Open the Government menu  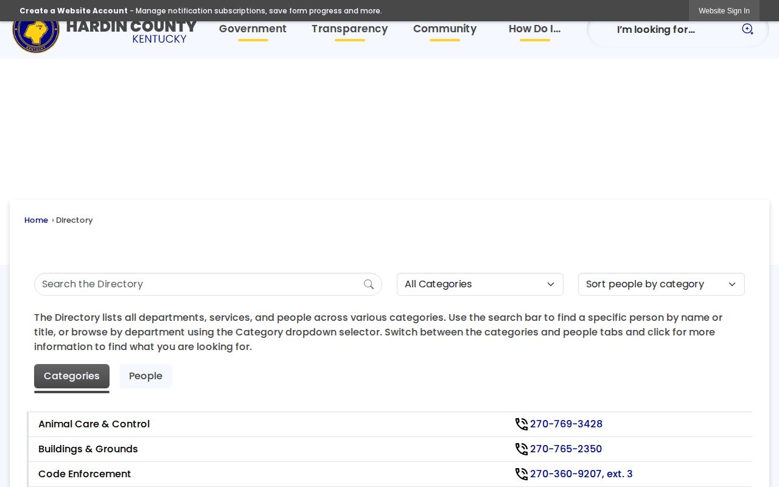pos(253,29)
